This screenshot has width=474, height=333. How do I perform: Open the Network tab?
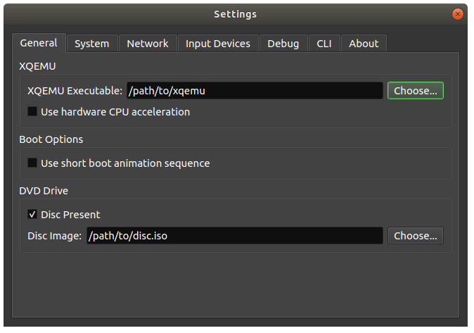(x=148, y=44)
